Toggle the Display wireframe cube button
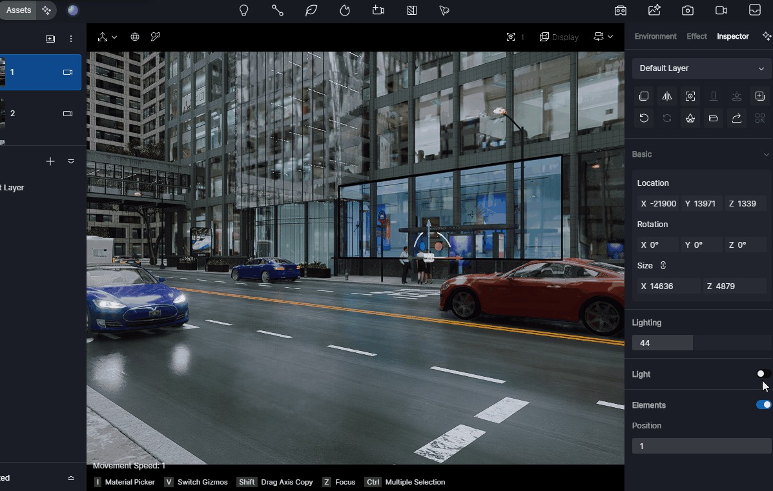Screen dimensions: 773x491 click(559, 37)
